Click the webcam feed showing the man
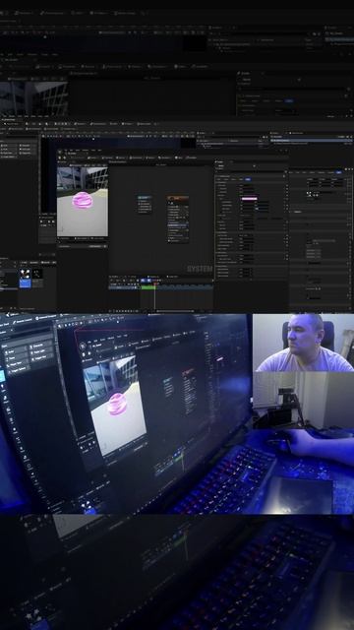Image resolution: width=354 pixels, height=630 pixels. coord(303,343)
